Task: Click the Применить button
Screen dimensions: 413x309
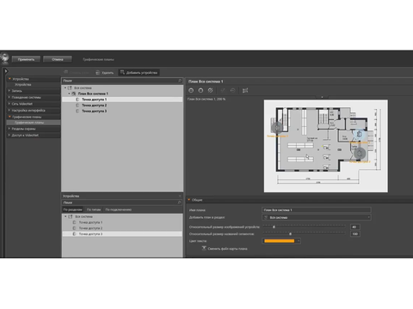Action: 26,59
